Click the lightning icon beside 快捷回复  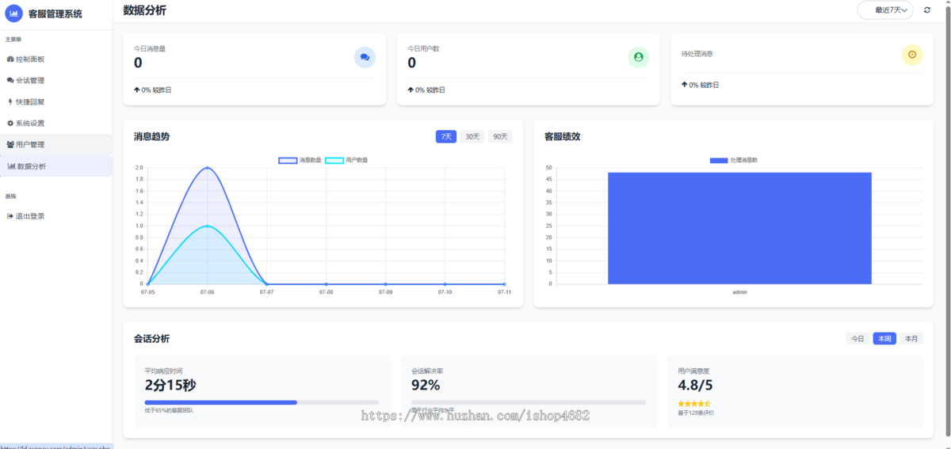[10, 102]
